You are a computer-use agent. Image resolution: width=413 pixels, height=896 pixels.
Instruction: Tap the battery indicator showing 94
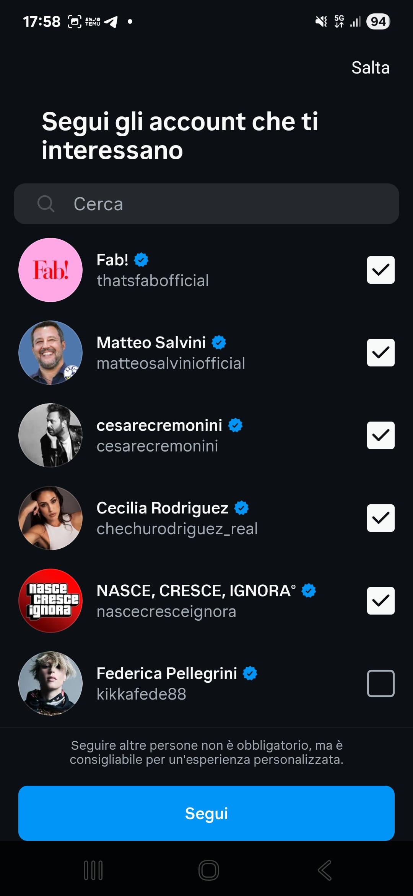378,22
